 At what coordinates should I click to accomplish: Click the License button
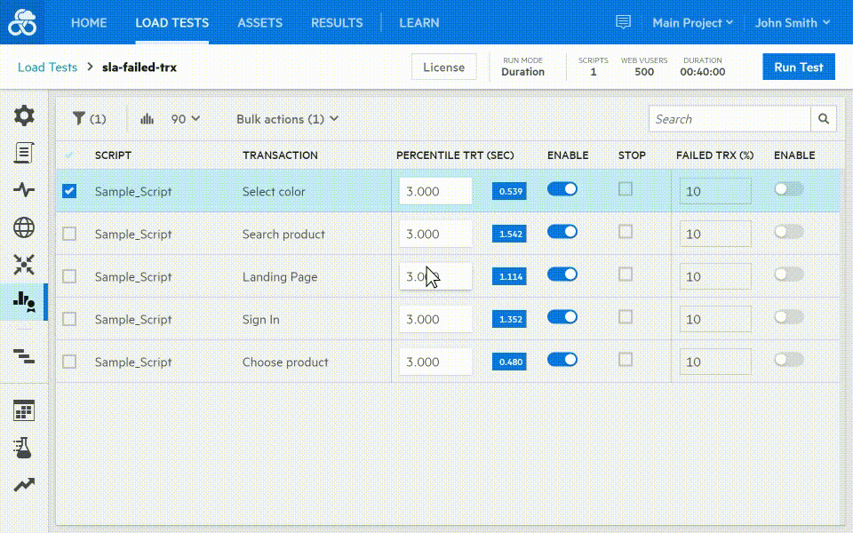click(x=443, y=68)
